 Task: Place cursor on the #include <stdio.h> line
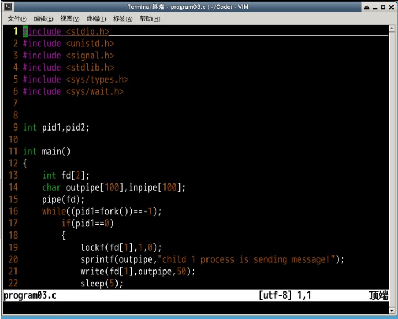(66, 32)
